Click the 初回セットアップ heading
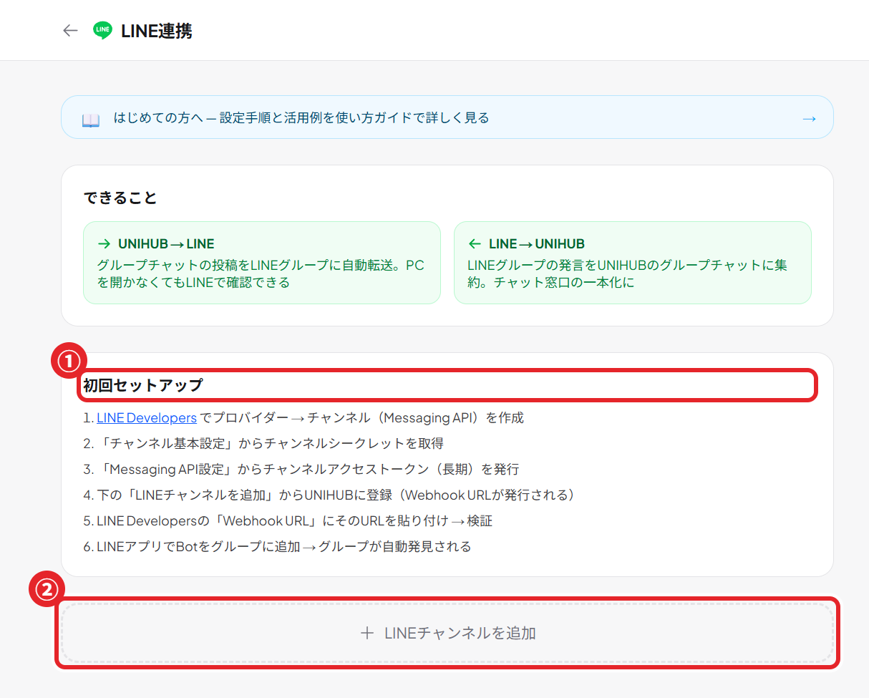Screen dimensions: 869x698 tap(143, 385)
